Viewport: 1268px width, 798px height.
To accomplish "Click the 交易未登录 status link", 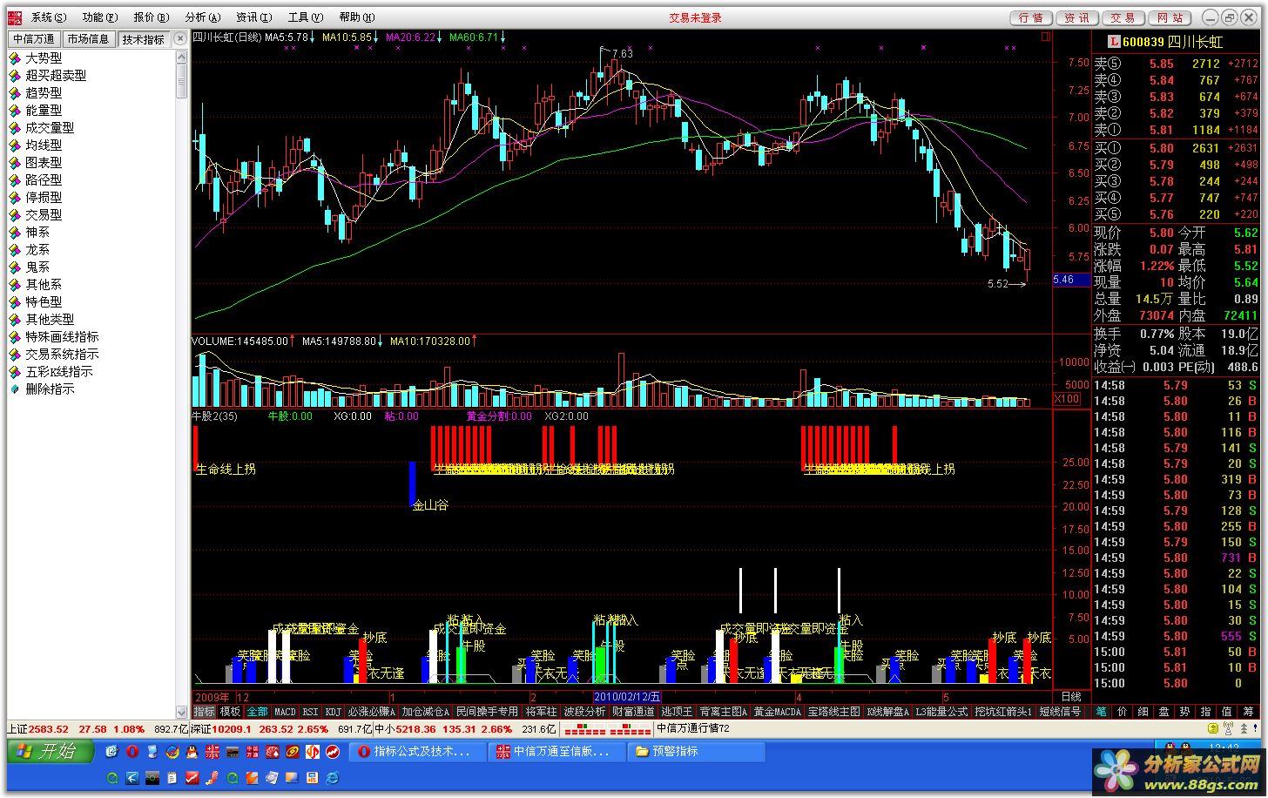I will coord(695,18).
